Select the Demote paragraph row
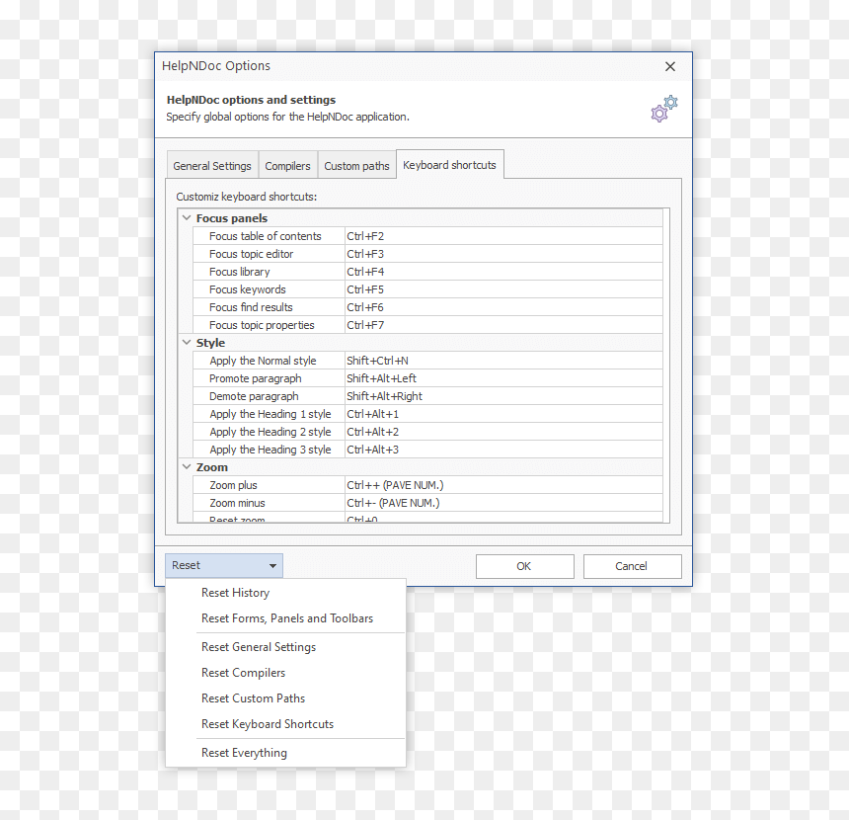This screenshot has width=849, height=820. coord(427,396)
